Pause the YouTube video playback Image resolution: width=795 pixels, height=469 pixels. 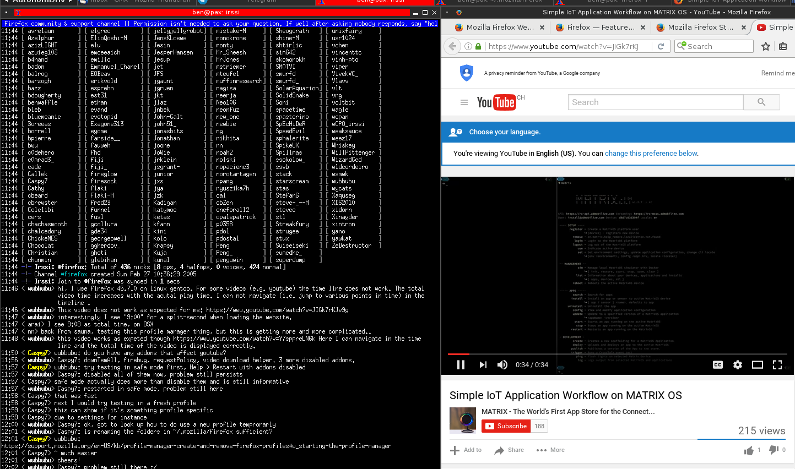461,364
